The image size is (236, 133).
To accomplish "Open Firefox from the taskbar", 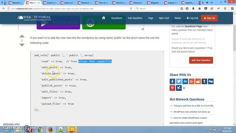I will point(51,130).
